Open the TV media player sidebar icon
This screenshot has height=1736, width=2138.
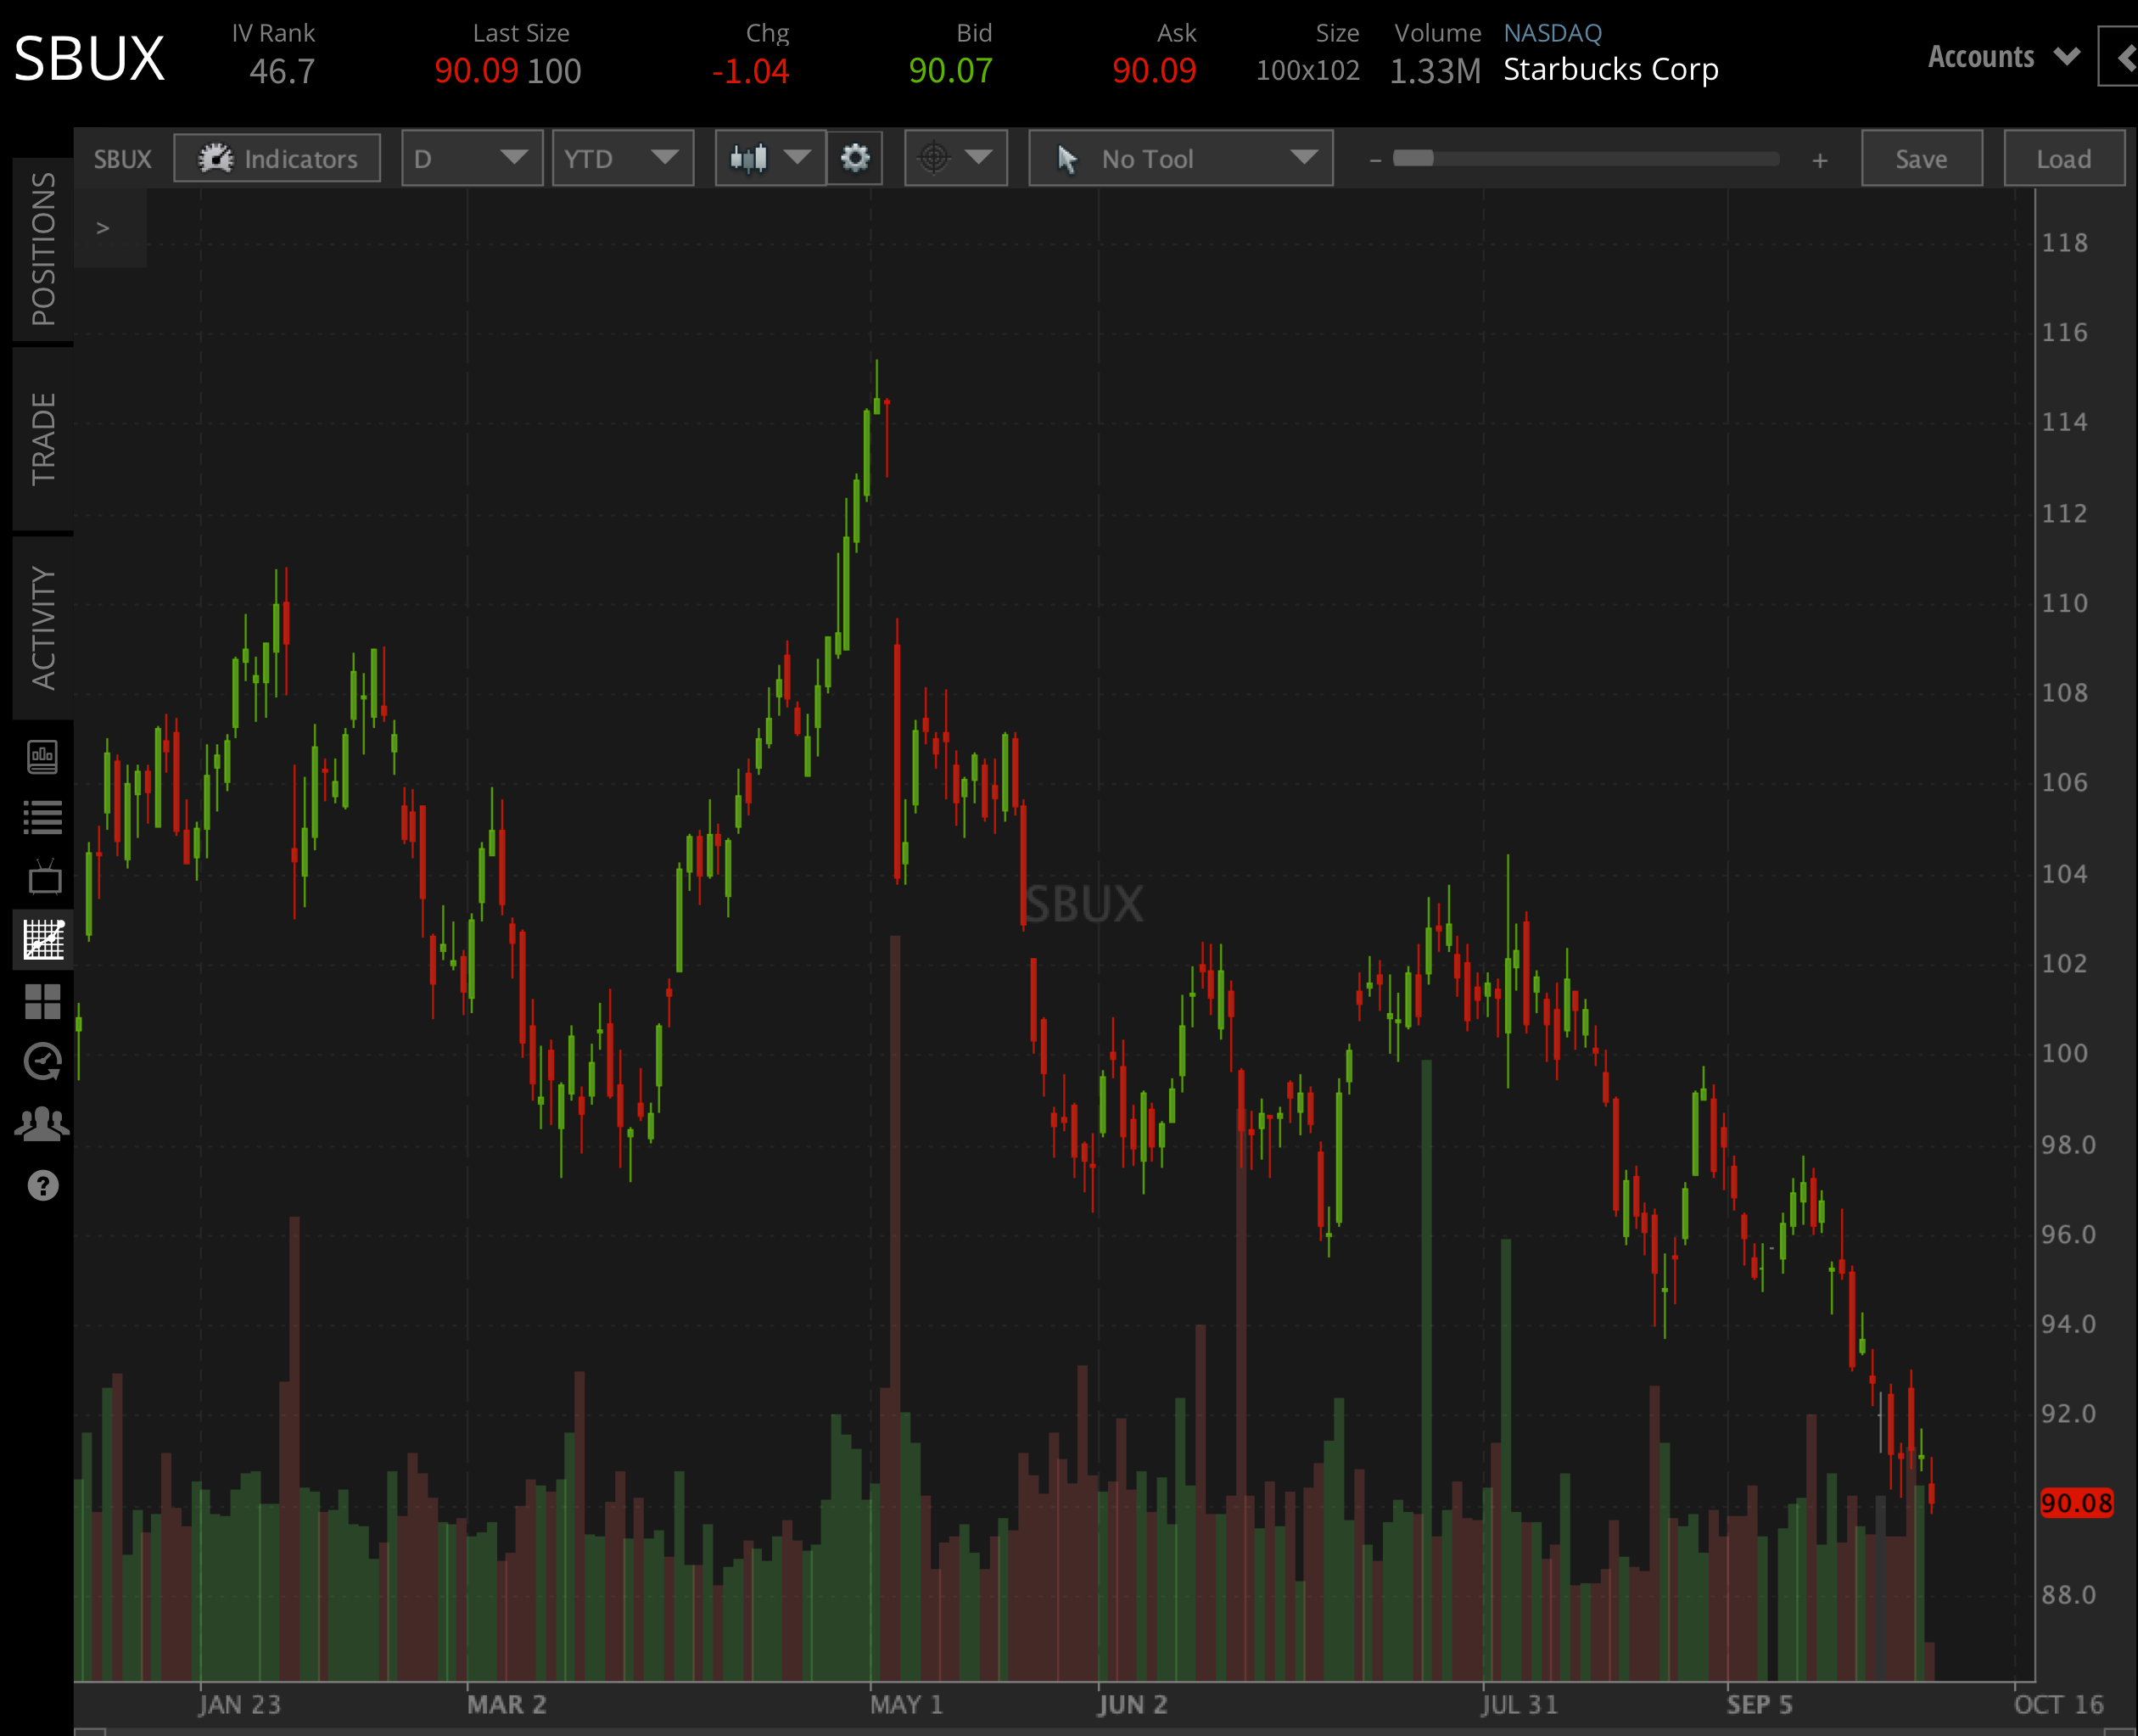44,877
